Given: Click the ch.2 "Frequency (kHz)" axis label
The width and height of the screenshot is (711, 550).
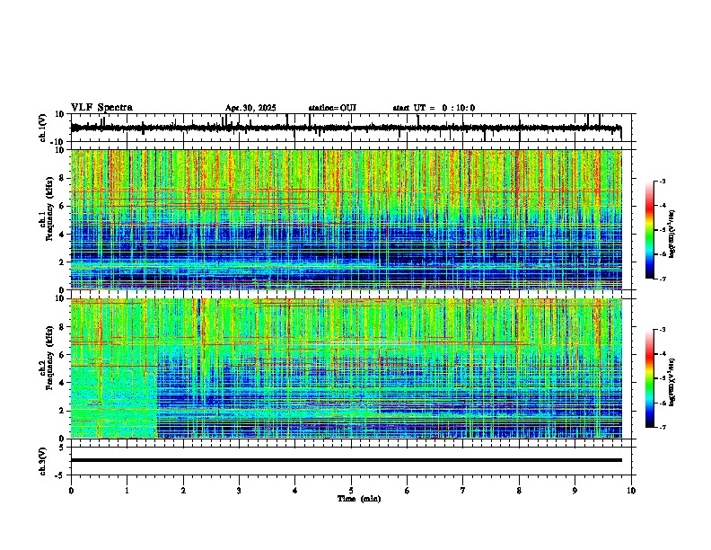Looking at the screenshot, I should pos(49,358).
